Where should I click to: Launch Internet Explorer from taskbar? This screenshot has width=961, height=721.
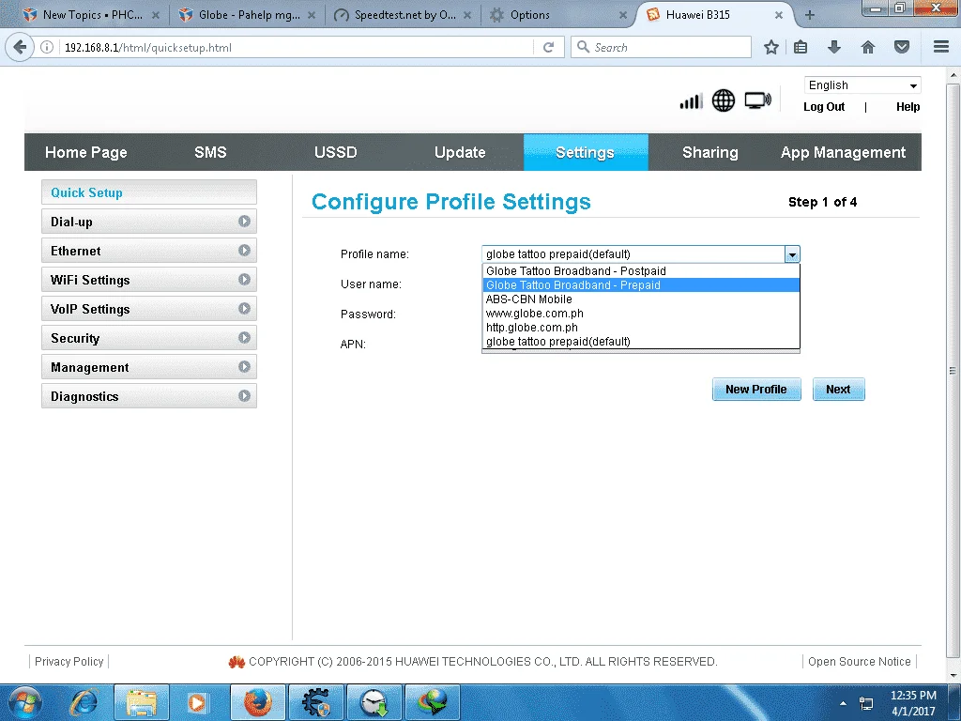pyautogui.click(x=84, y=702)
